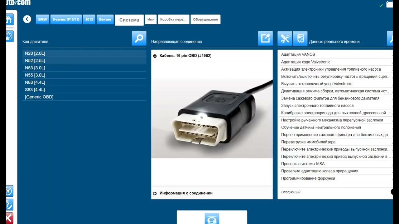Select engine code N63 [4.4L]
399x224 pixels.
[x=84, y=82]
